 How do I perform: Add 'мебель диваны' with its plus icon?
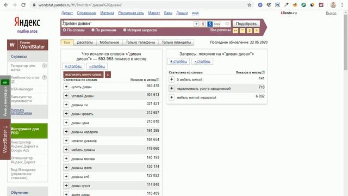point(66,150)
